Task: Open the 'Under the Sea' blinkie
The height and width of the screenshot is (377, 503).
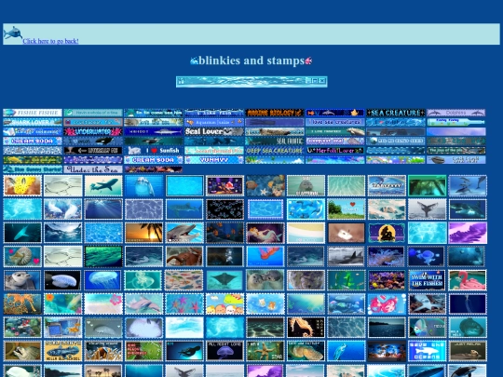Action: 93,169
